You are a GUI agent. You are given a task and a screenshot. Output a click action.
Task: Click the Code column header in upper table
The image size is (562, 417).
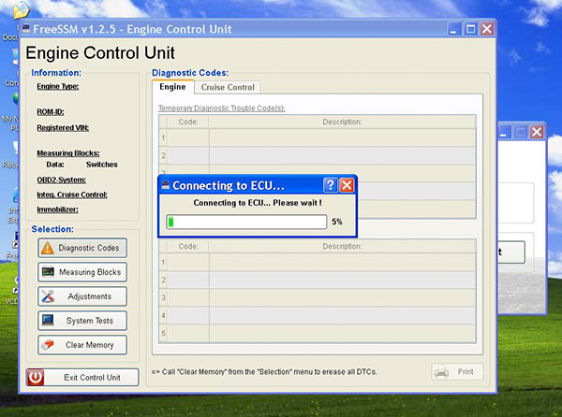click(188, 122)
